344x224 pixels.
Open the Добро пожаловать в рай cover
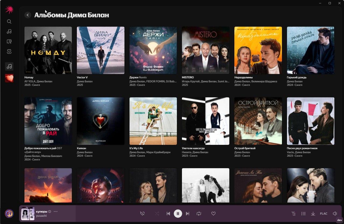pyautogui.click(x=48, y=121)
